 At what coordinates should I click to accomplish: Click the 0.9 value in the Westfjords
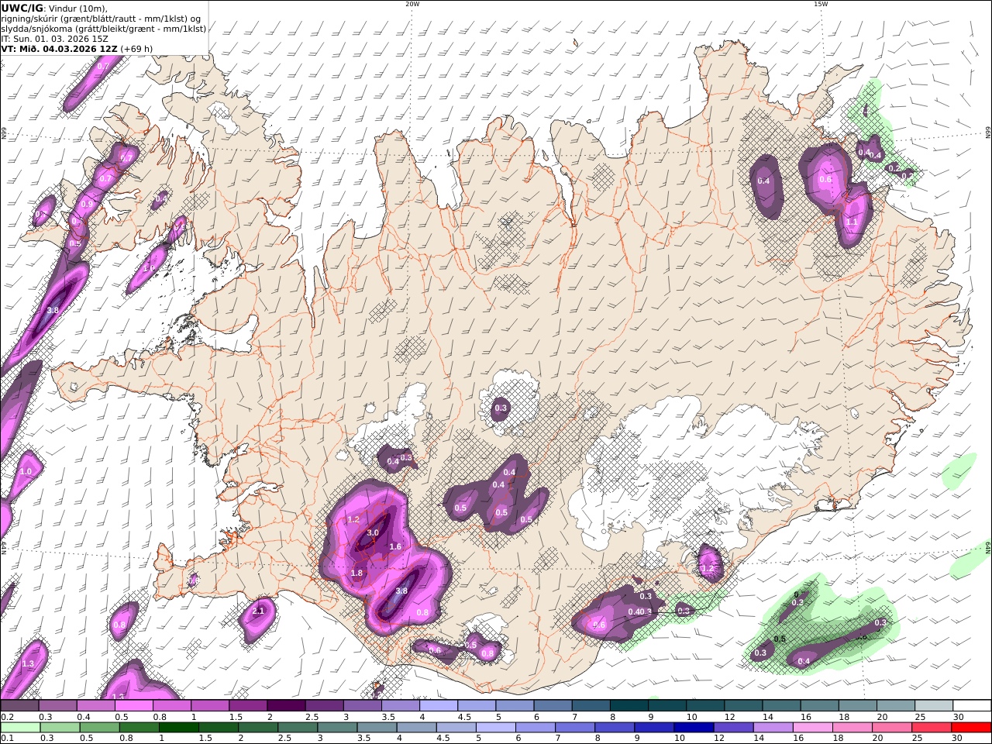coord(87,205)
